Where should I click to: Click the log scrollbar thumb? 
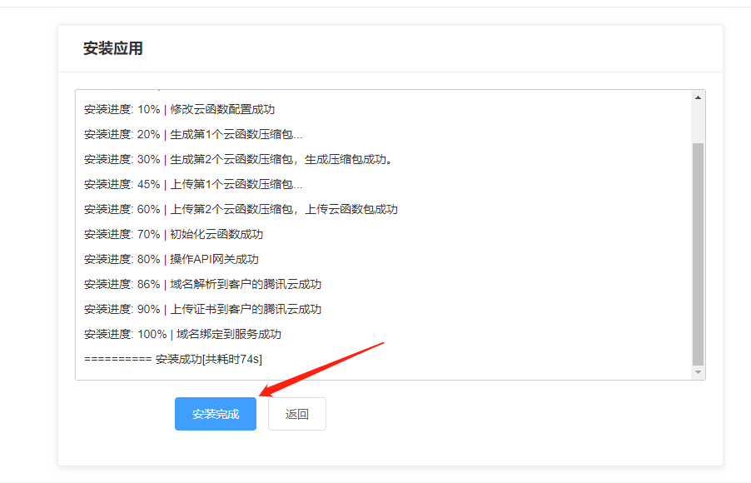pyautogui.click(x=698, y=254)
